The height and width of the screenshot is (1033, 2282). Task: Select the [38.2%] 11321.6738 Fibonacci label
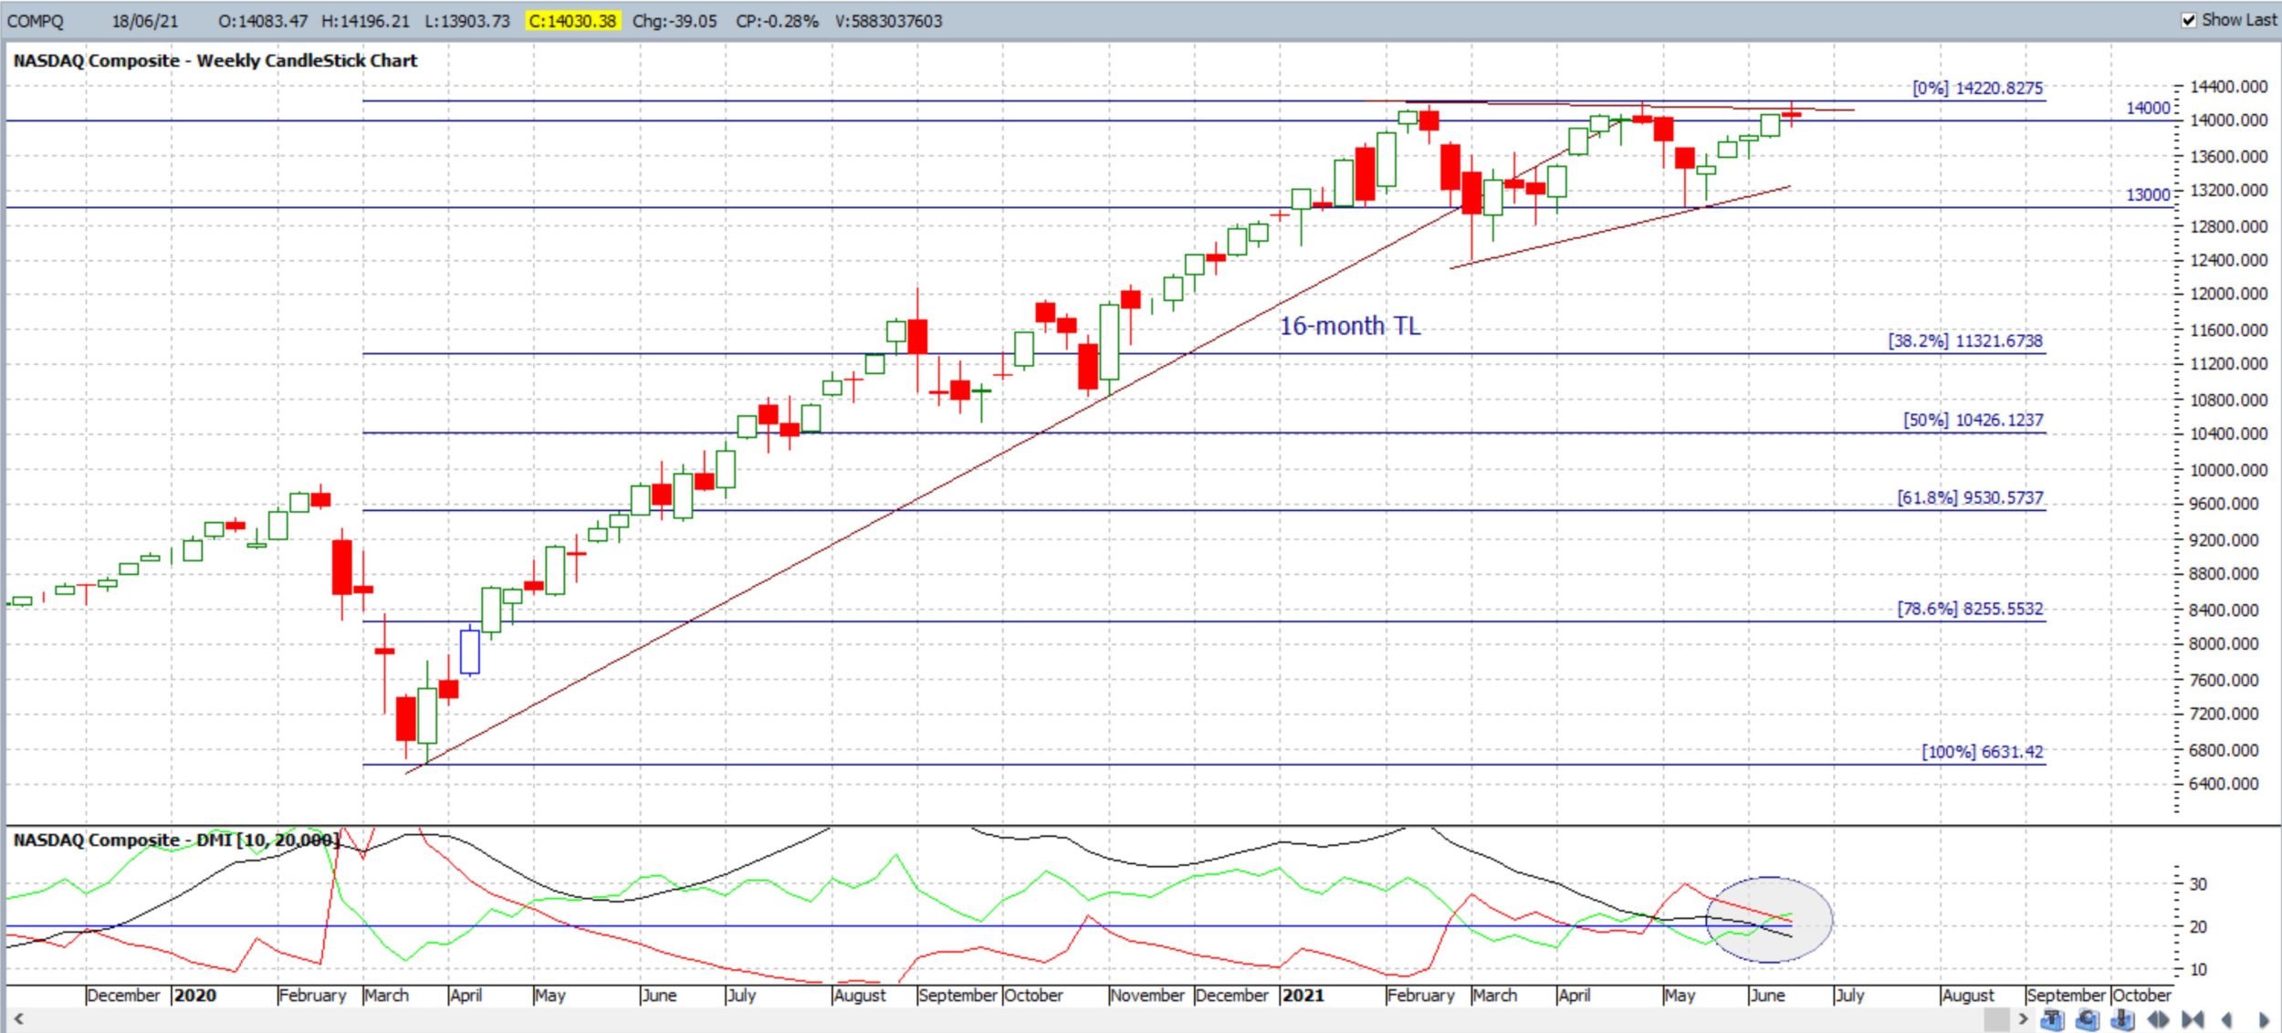(x=1965, y=340)
